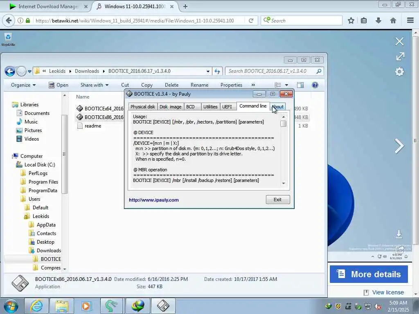The height and width of the screenshot is (314, 419).
Task: Click the Search BOOTICE folder field
Action: point(275,71)
